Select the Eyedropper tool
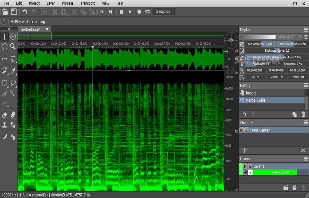Image resolution: width=309 pixels, height=198 pixels. pos(13,71)
